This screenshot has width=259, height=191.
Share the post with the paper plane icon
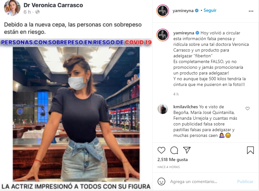pos(187,150)
